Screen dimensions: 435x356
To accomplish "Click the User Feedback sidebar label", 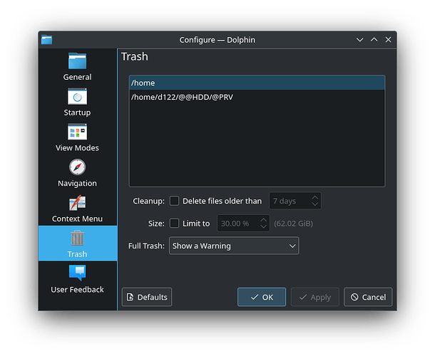I will coord(77,290).
